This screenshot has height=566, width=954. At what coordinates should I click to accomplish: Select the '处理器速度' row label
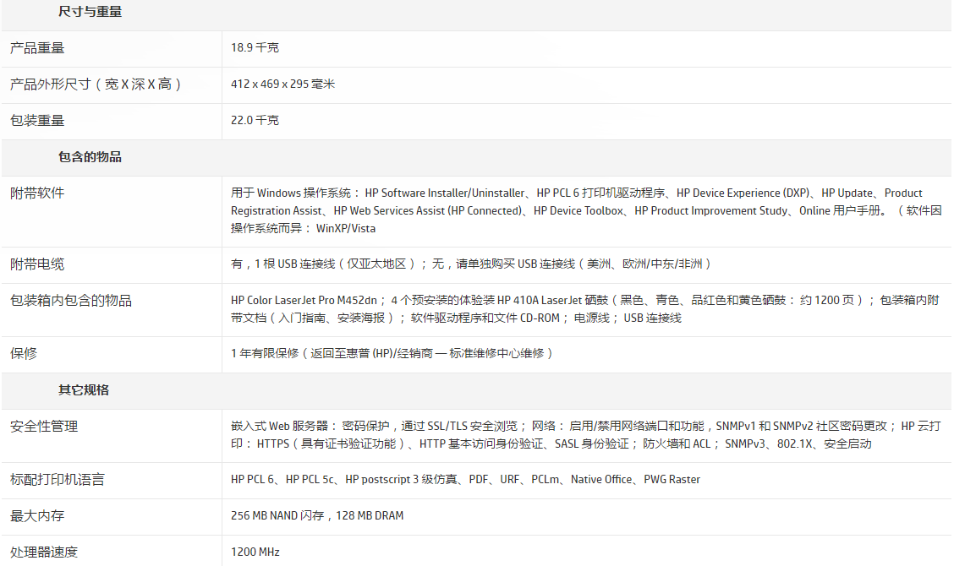pyautogui.click(x=44, y=552)
